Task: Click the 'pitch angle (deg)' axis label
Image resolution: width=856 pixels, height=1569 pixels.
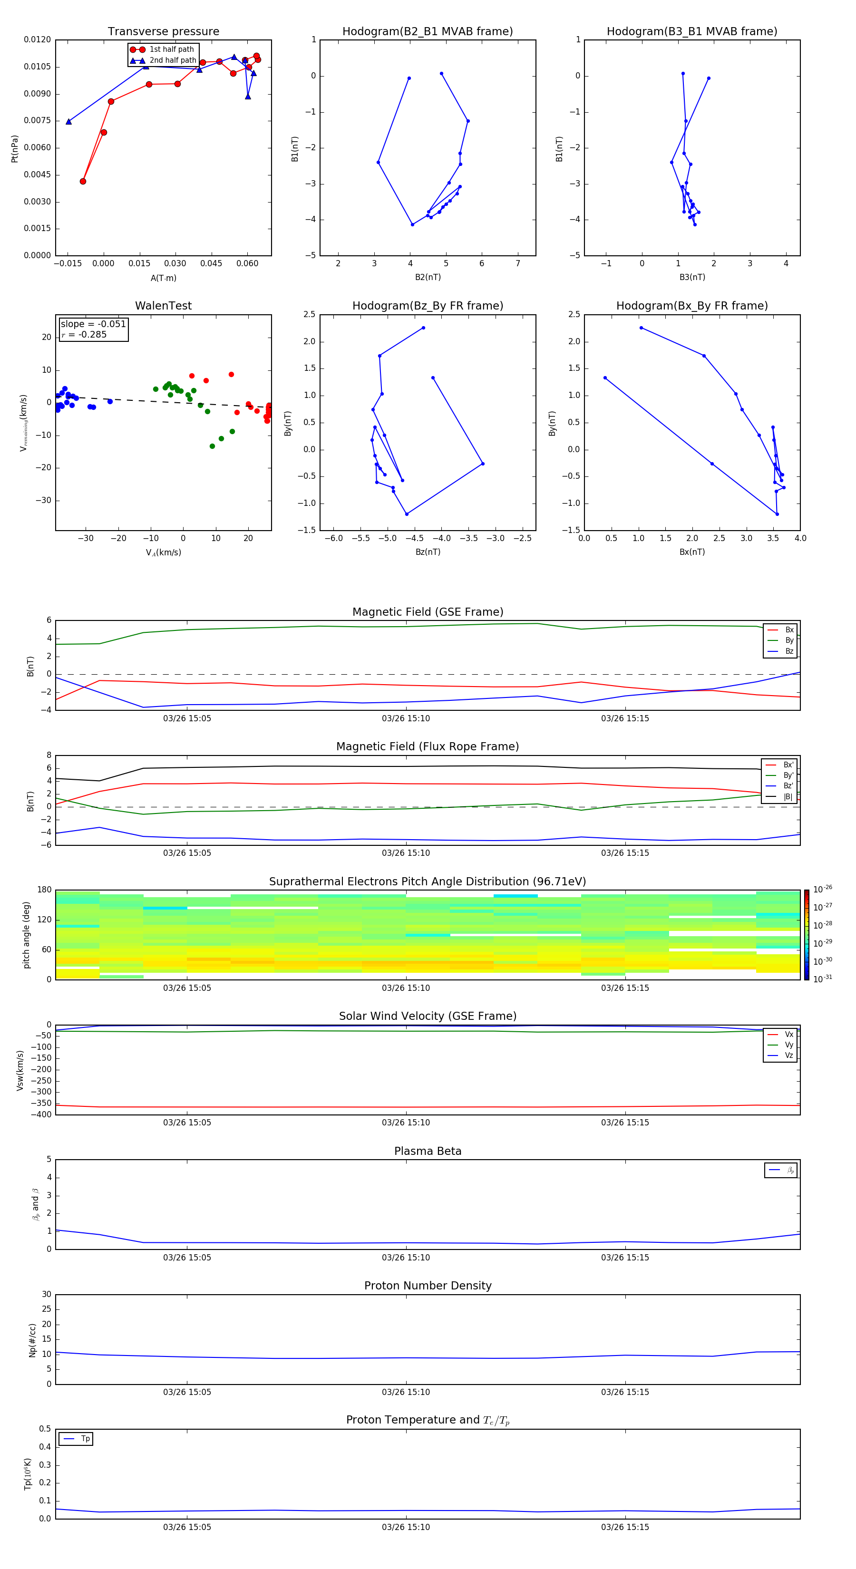Action: coord(26,935)
